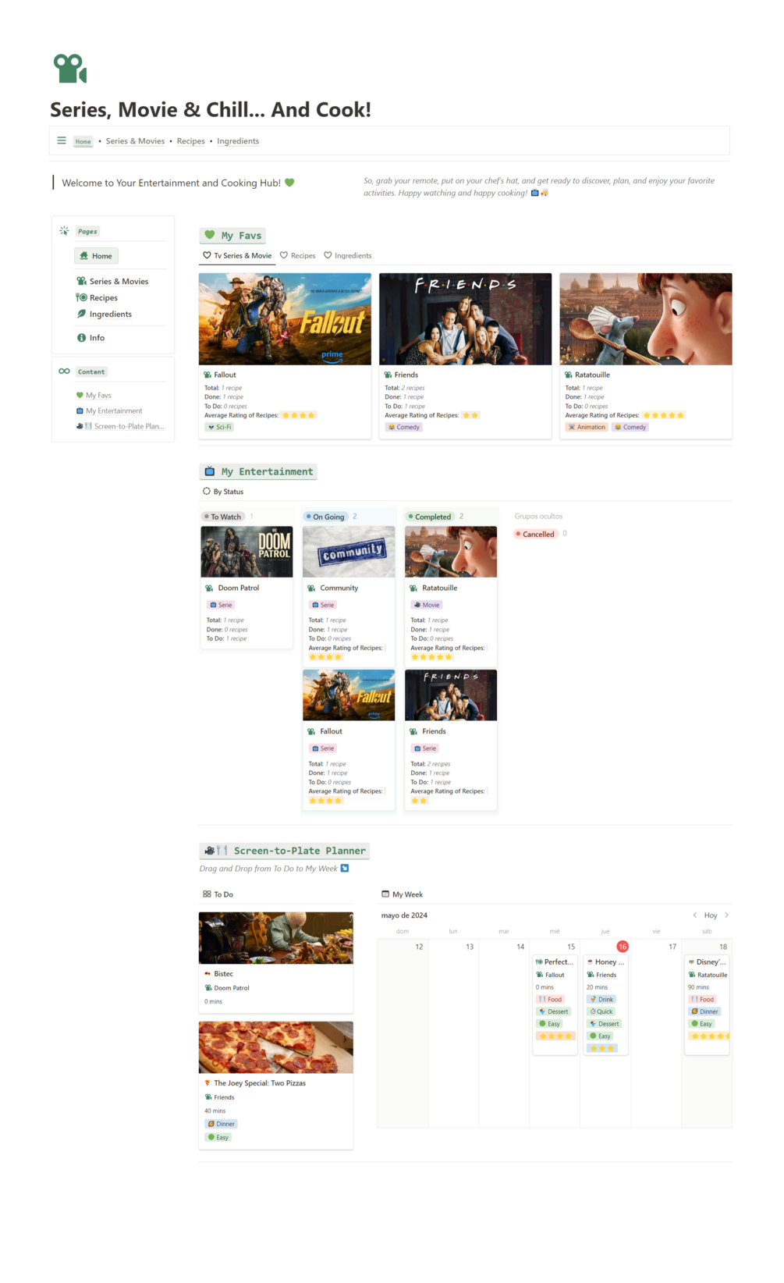The image size is (784, 1283).
Task: Click the TV icon in My Entertainment heading
Action: click(210, 471)
